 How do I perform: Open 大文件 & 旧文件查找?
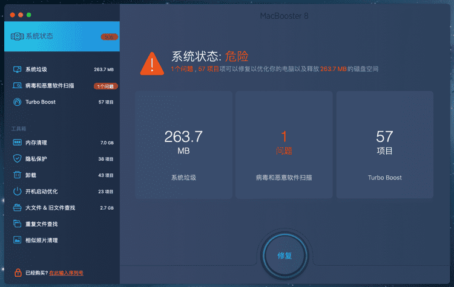tap(62, 207)
